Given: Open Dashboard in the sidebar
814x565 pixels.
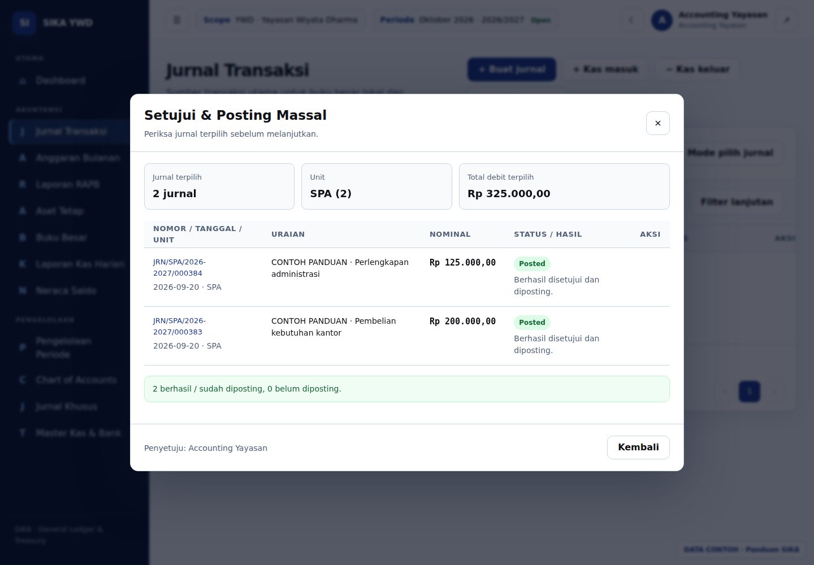Looking at the screenshot, I should [73, 81].
